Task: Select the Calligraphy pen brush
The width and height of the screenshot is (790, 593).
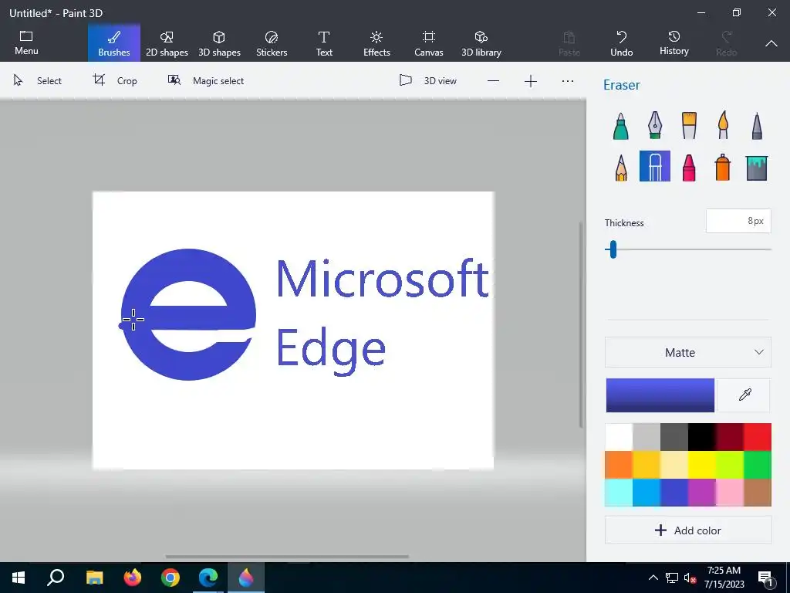Action: click(x=654, y=126)
